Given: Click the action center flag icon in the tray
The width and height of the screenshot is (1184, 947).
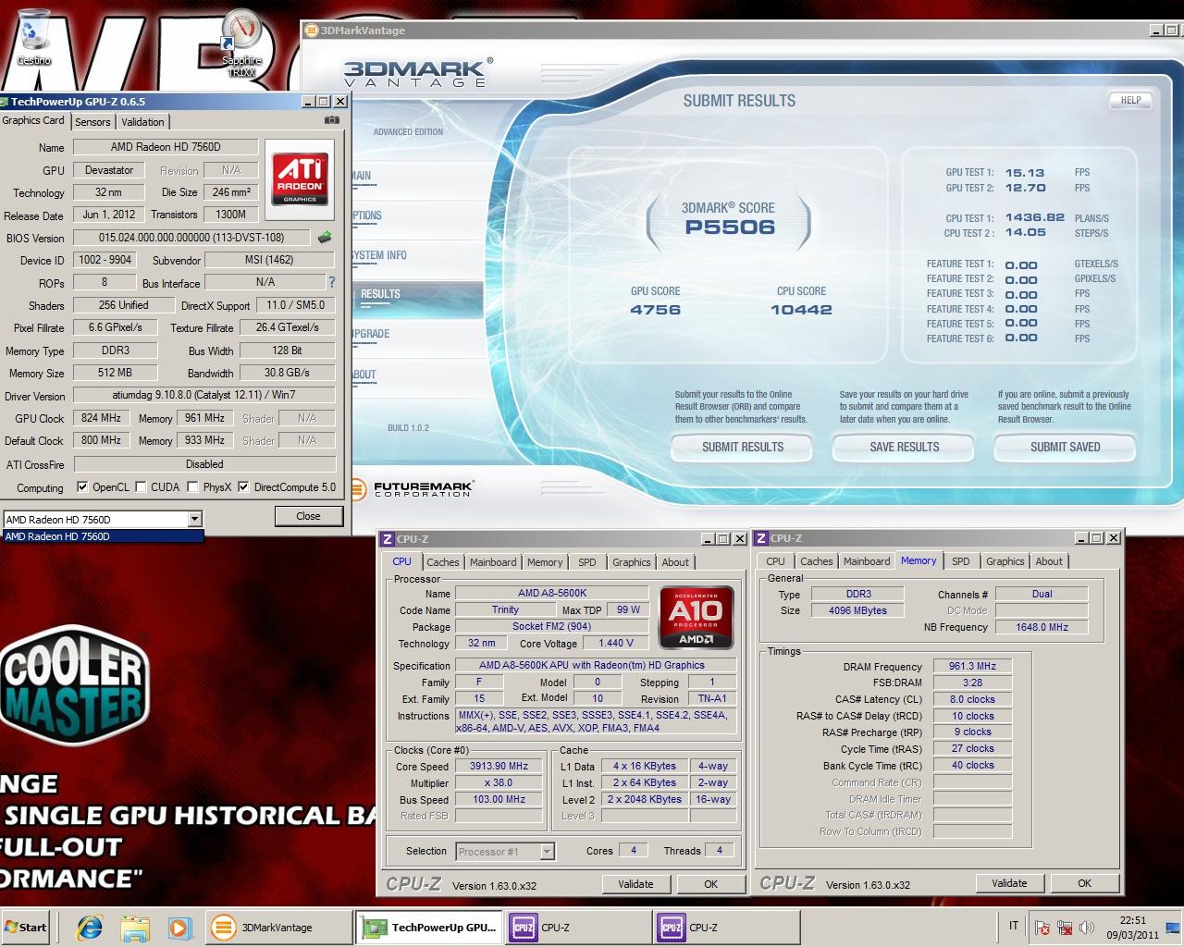Looking at the screenshot, I should point(1042,927).
